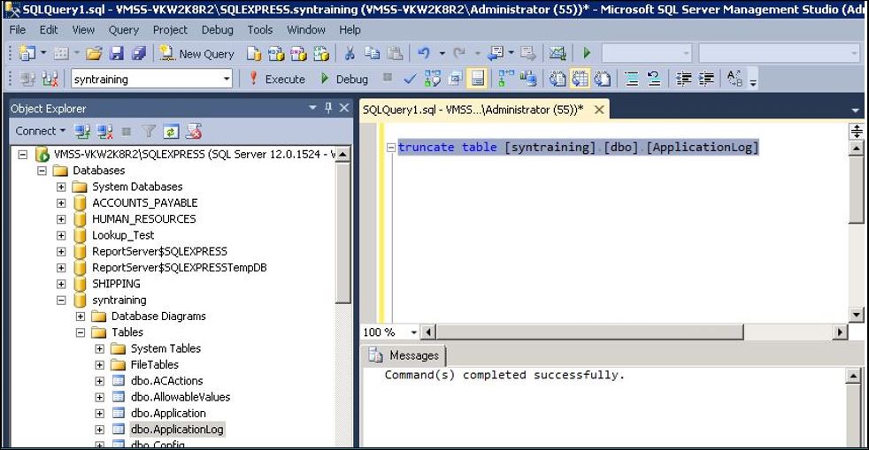Click the Query Options icon
This screenshot has height=450, width=869.
coord(455,80)
